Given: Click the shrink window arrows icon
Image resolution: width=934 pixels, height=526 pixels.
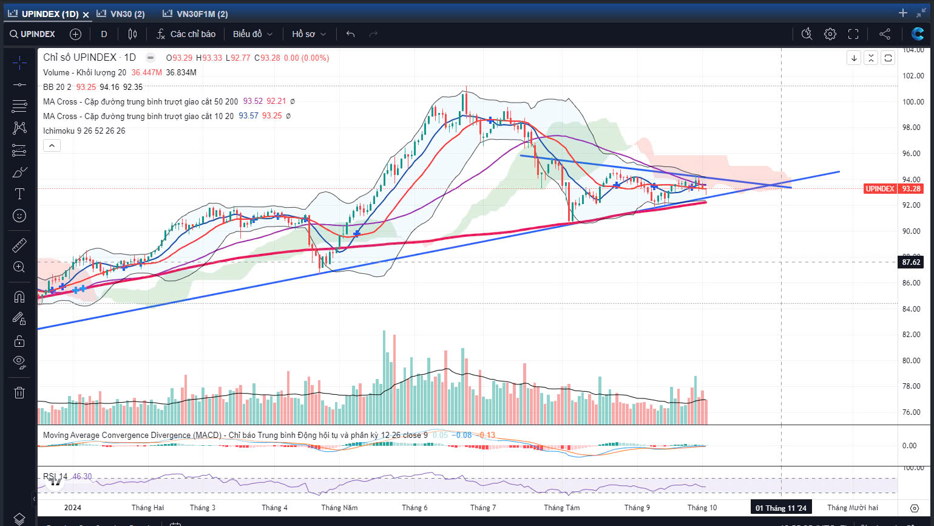Looking at the screenshot, I should (921, 13).
